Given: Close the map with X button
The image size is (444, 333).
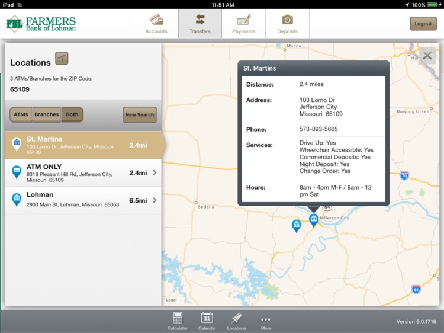Looking at the screenshot, I should click(427, 56).
